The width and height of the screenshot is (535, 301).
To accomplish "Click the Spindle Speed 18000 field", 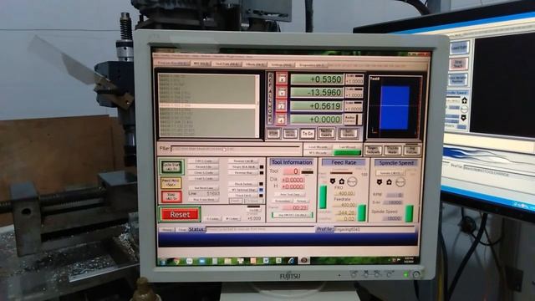I will 392,218.
